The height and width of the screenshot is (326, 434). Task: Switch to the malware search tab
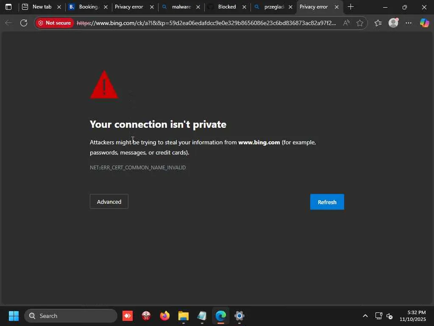click(x=181, y=7)
